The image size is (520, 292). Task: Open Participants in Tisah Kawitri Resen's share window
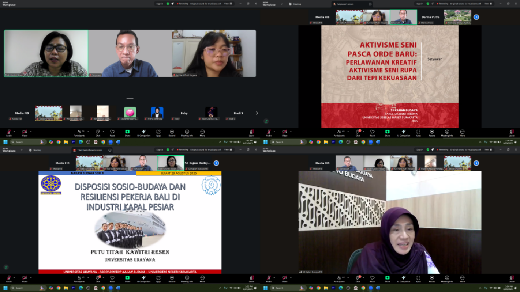[x=79, y=279]
